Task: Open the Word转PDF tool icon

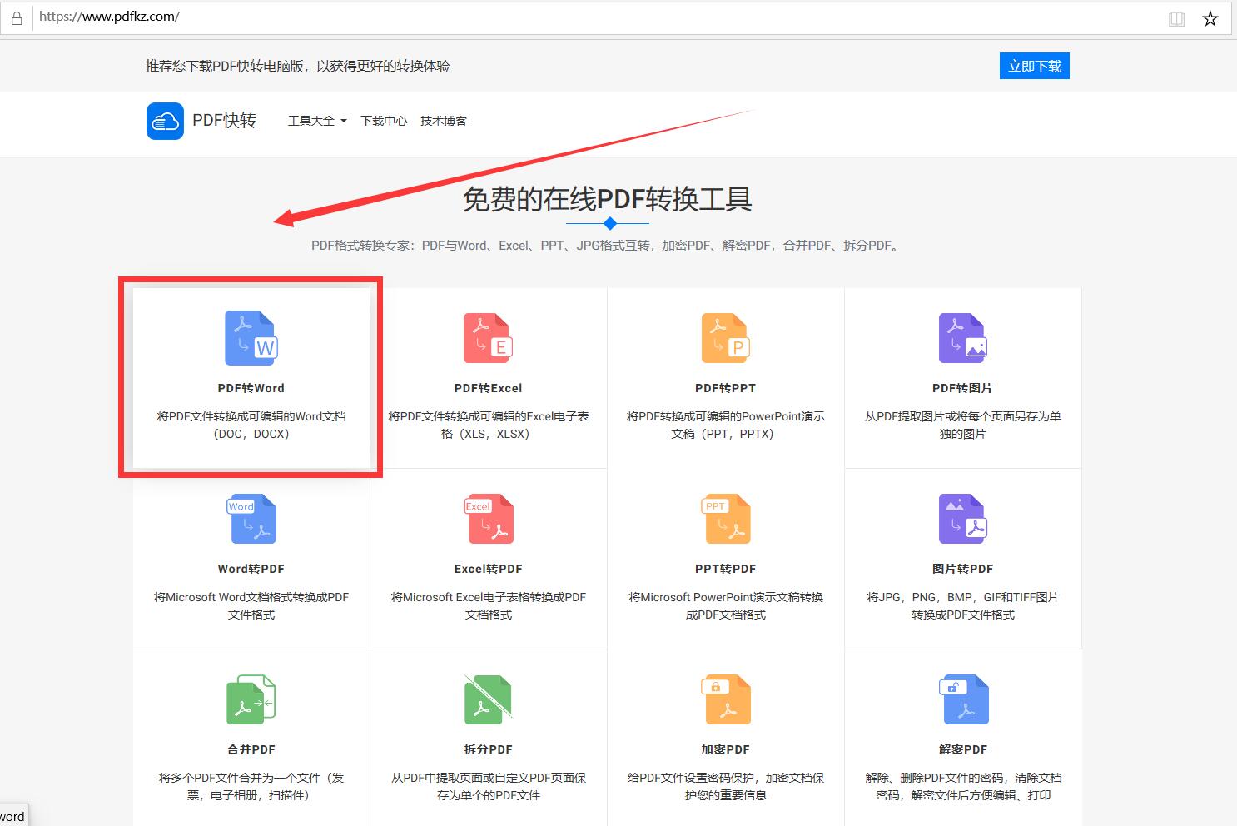Action: (x=250, y=519)
